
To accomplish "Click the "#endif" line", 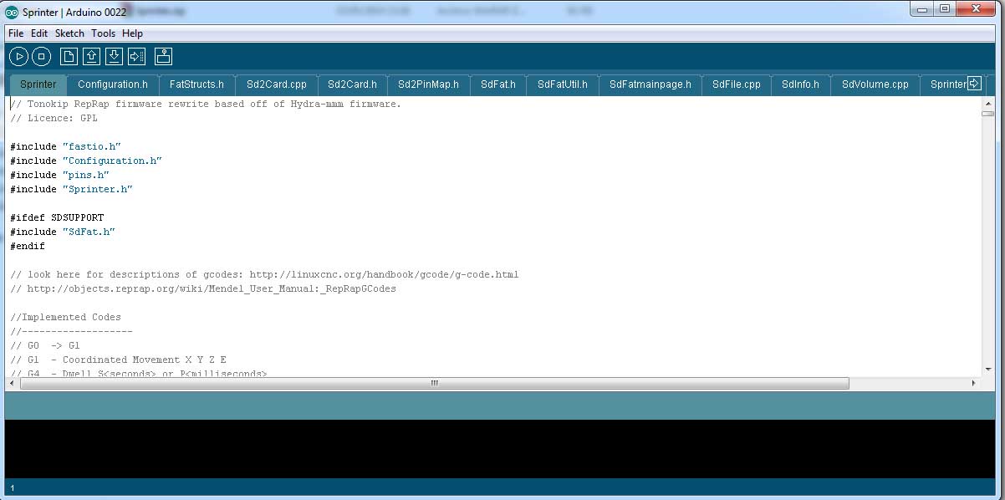I will tap(28, 247).
